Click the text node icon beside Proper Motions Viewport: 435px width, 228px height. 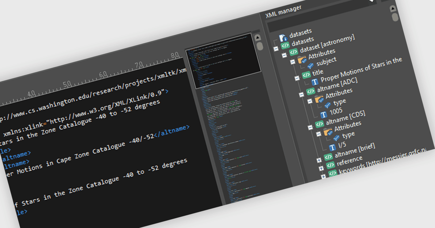314,82
